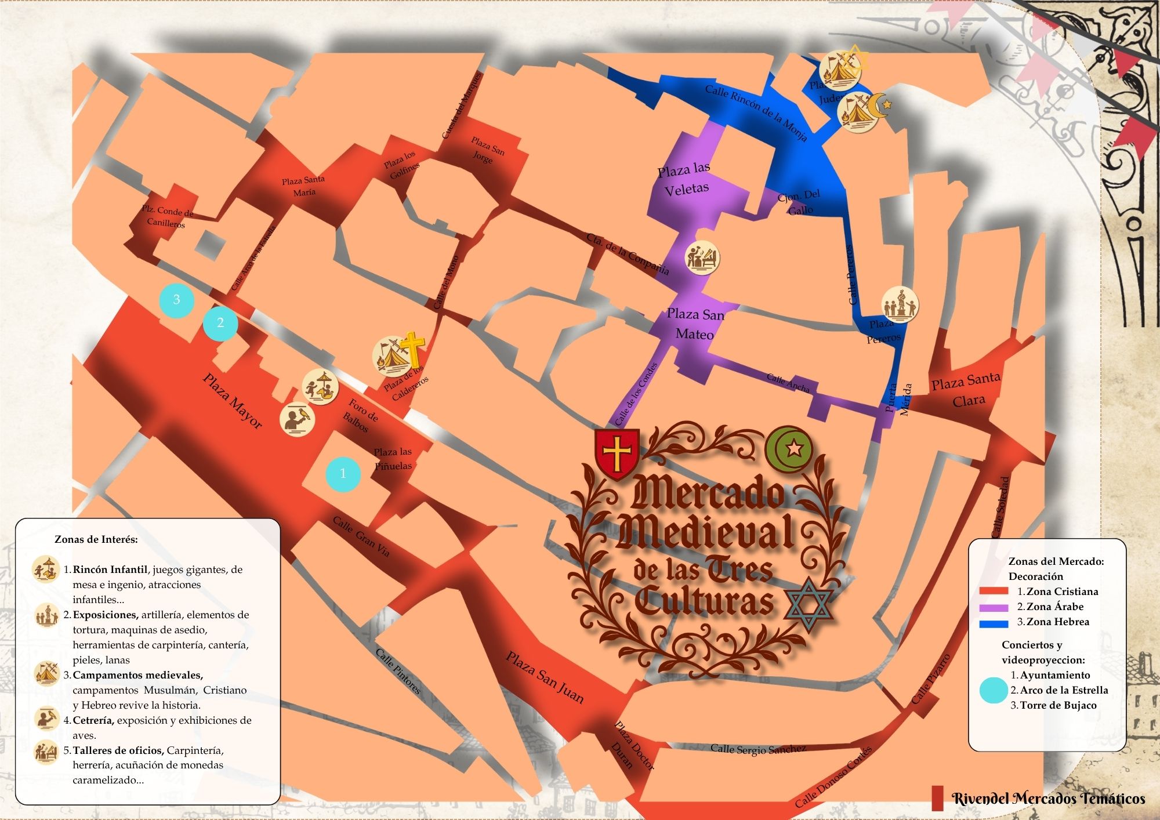Image resolution: width=1160 pixels, height=820 pixels.
Task: Click cyan concert marker number 1
Action: point(343,474)
